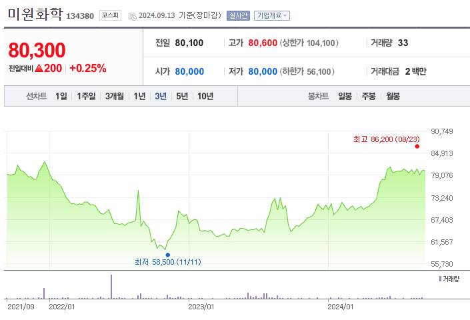Click the 실시간 button
The height and width of the screenshot is (320, 470).
pyautogui.click(x=238, y=15)
